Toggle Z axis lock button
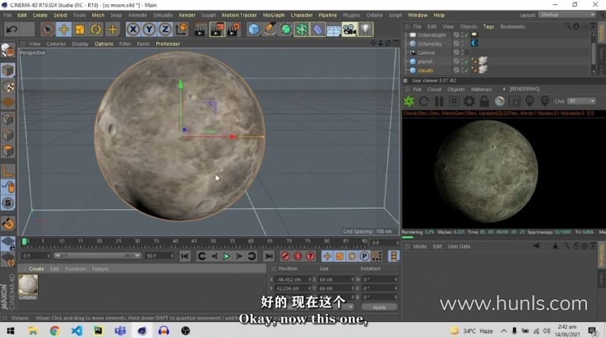This screenshot has width=606, height=338. coord(165,29)
